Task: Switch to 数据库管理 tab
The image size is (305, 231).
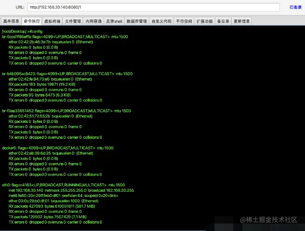Action: point(137,21)
